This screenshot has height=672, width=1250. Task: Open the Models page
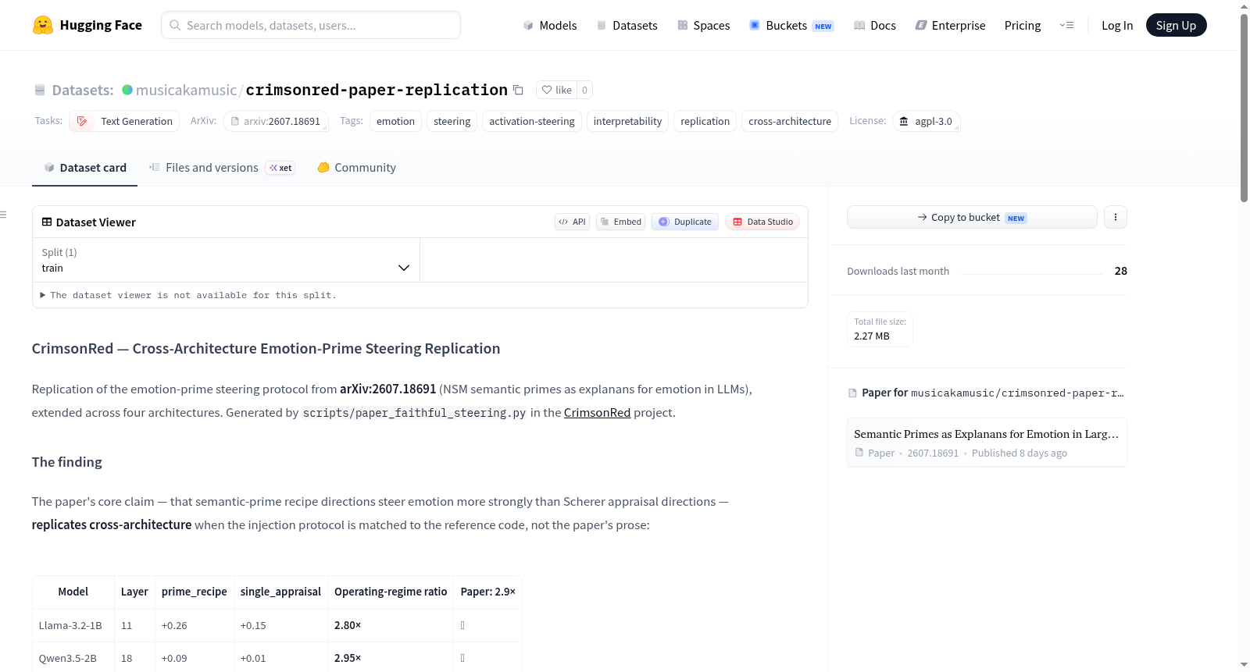pyautogui.click(x=550, y=25)
